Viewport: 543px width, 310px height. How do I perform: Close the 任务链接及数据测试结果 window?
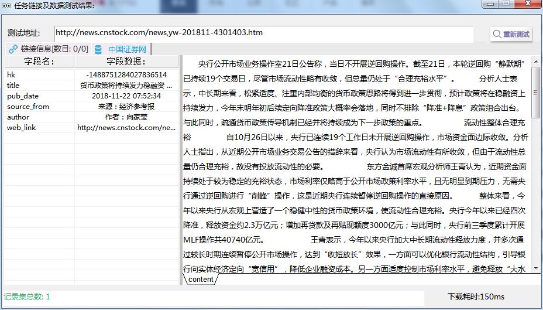point(528,4)
